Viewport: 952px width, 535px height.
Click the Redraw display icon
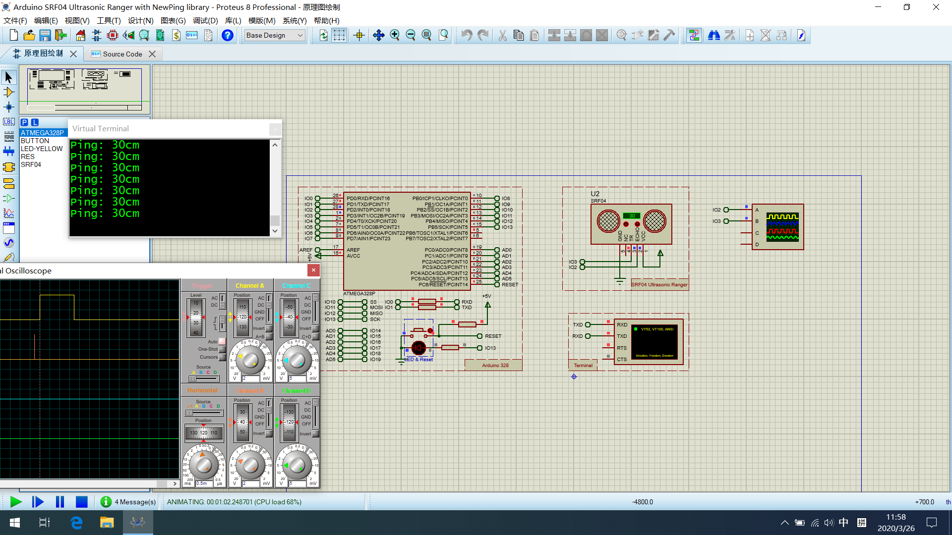click(323, 35)
